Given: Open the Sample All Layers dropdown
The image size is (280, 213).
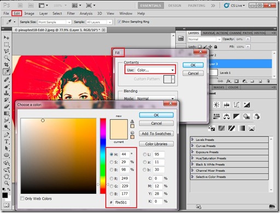Looking at the screenshot, I should [99, 22].
